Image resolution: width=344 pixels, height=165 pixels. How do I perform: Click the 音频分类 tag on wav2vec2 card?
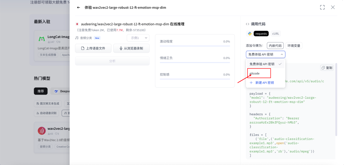point(45,146)
